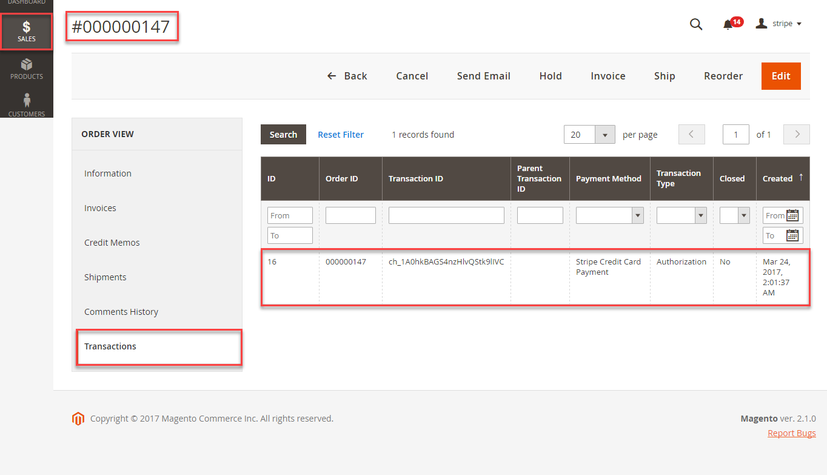The image size is (827, 475).
Task: Expand the stripe user account menu
Action: (779, 24)
